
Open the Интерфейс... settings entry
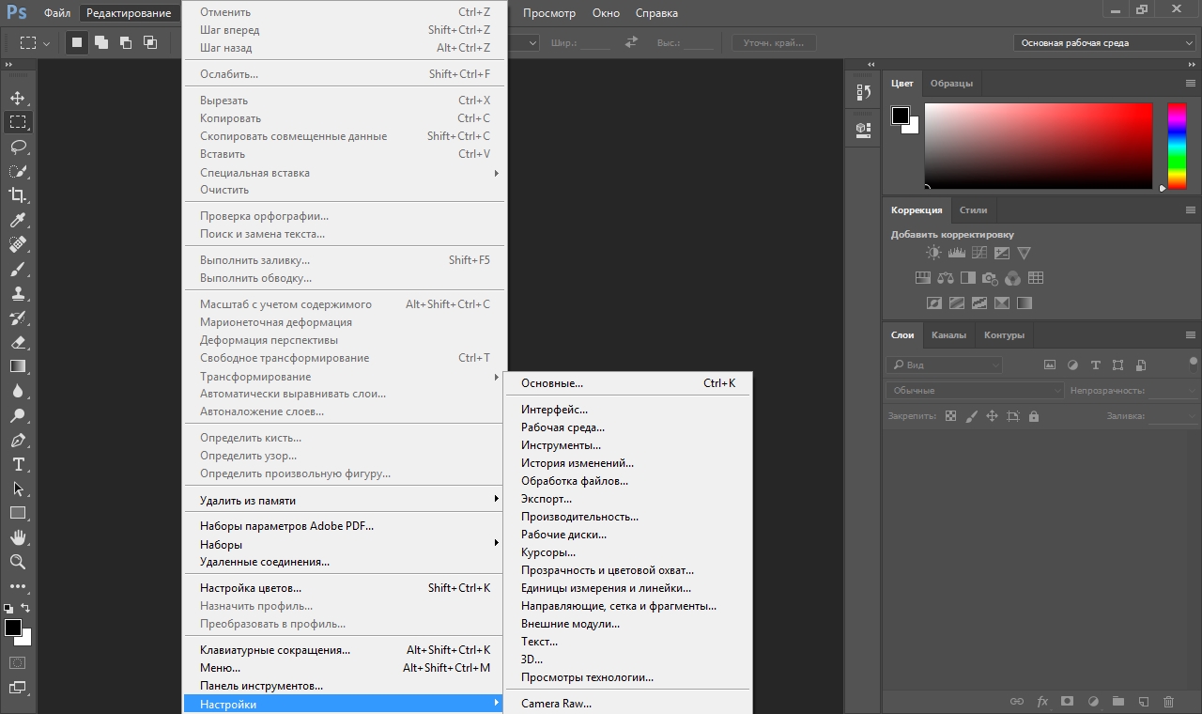coord(554,410)
